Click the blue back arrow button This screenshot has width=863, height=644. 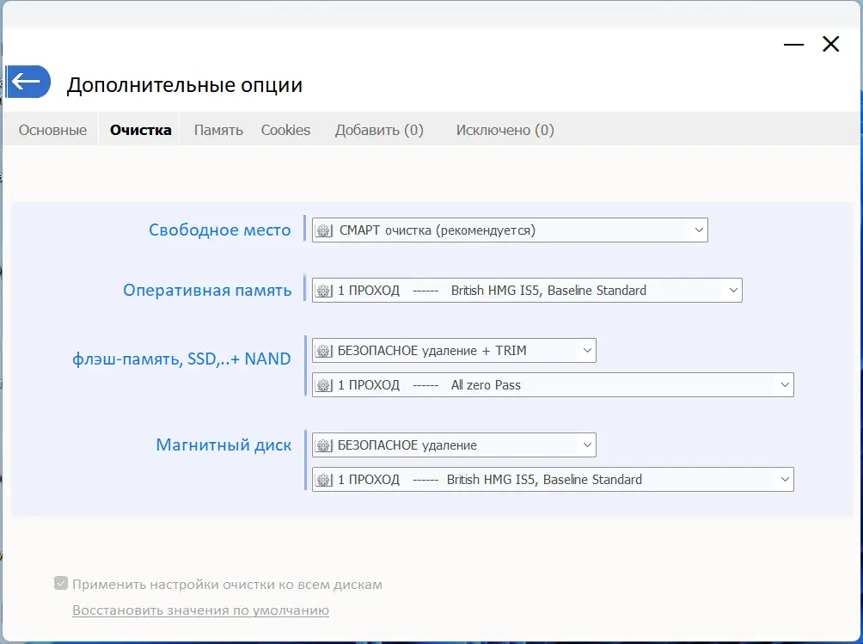click(28, 83)
